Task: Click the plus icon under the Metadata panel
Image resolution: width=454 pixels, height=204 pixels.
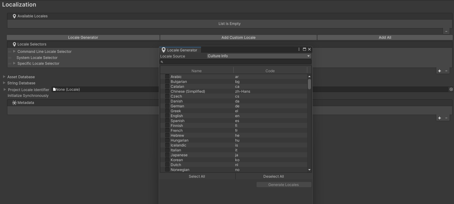Action: click(439, 118)
